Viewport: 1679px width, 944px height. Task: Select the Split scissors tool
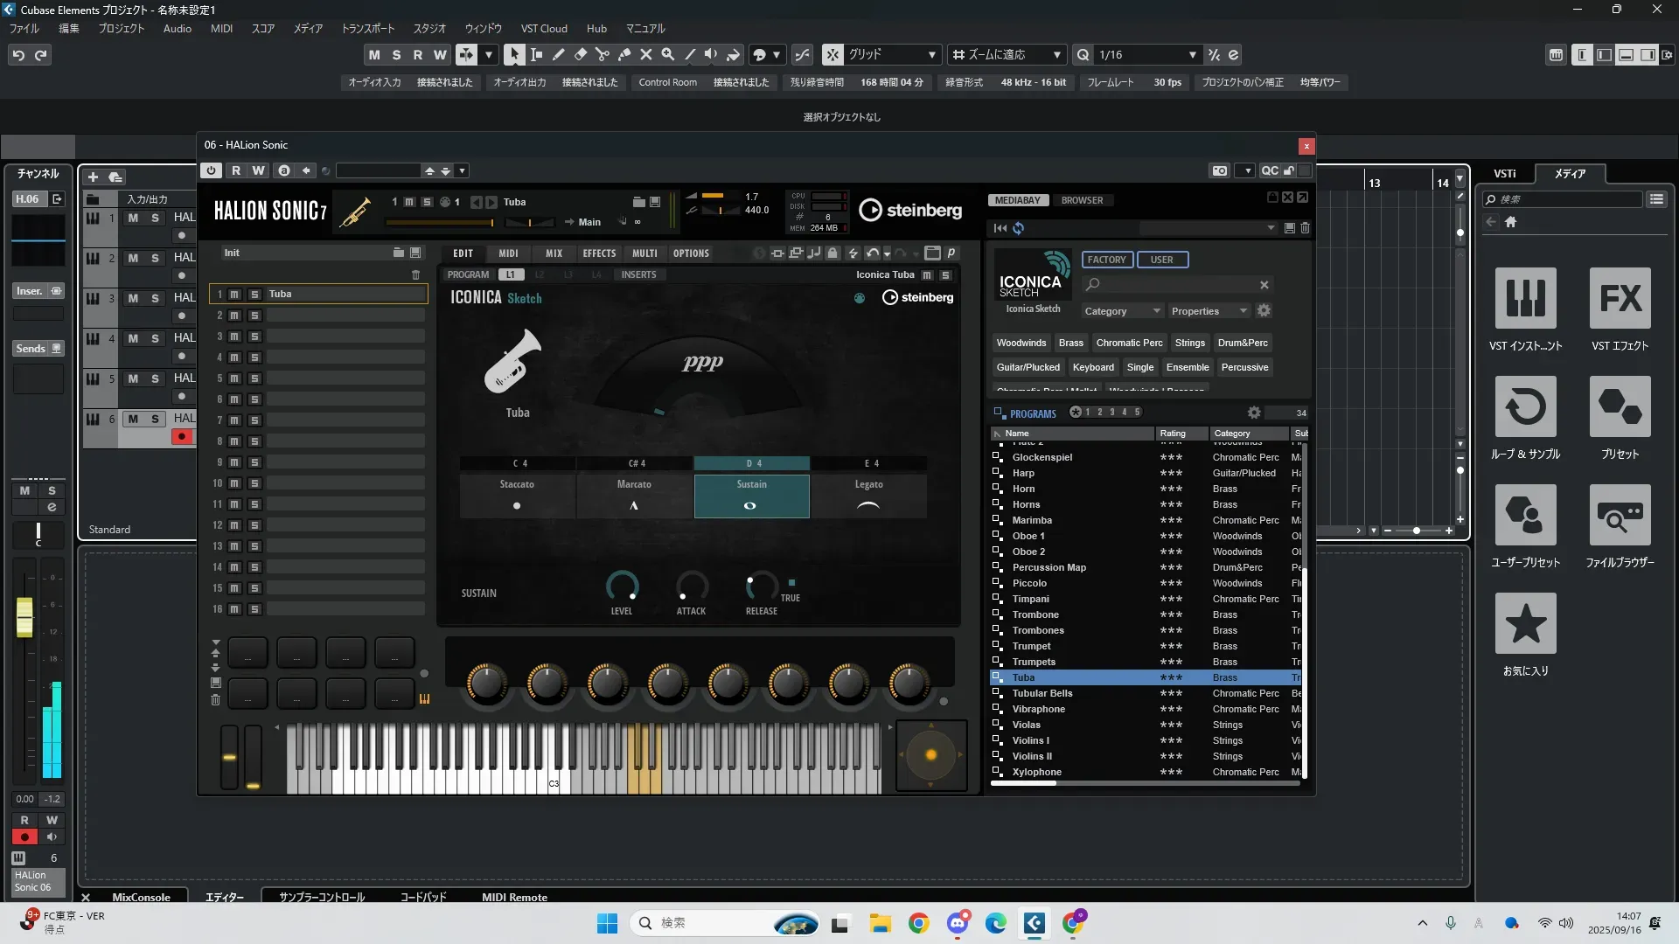[603, 54]
